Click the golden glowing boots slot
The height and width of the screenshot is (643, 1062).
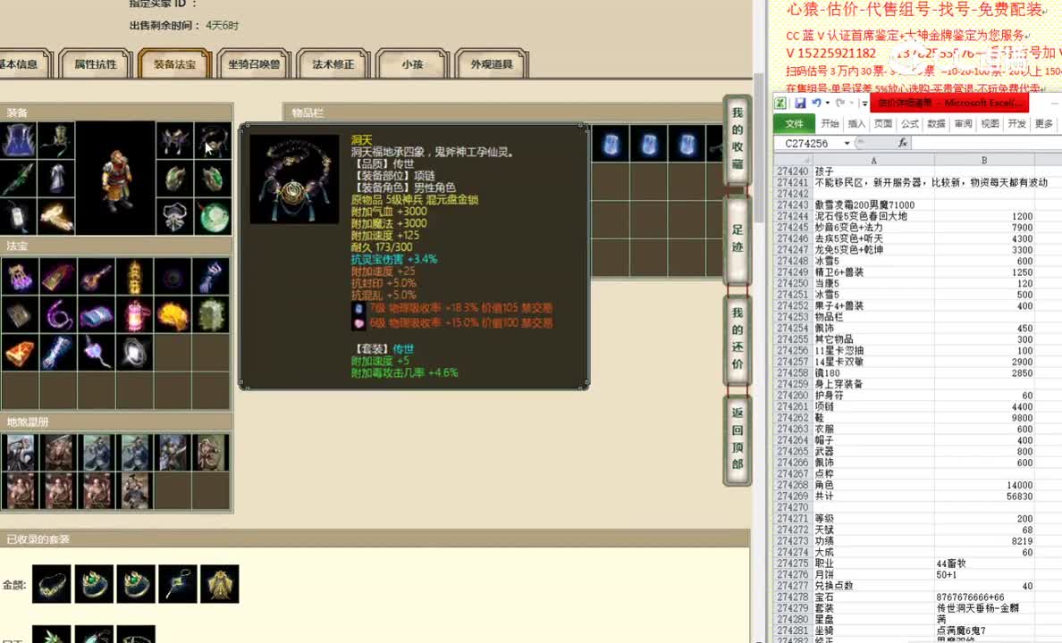click(x=57, y=217)
